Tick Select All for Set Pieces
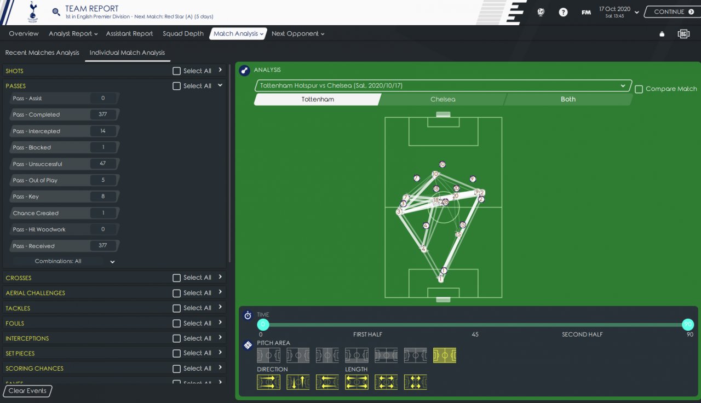 point(176,353)
